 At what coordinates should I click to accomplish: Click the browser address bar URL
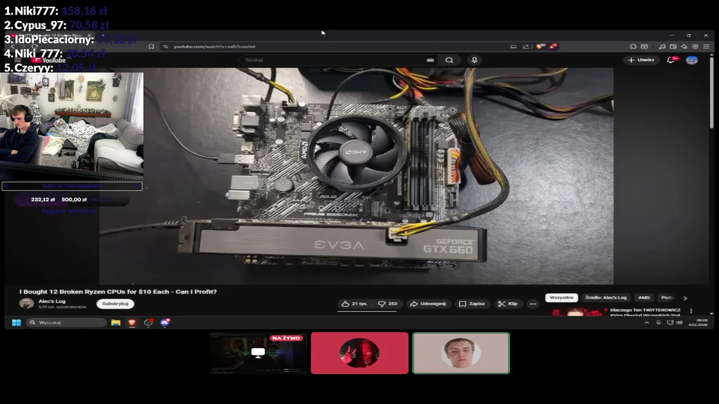click(x=214, y=47)
